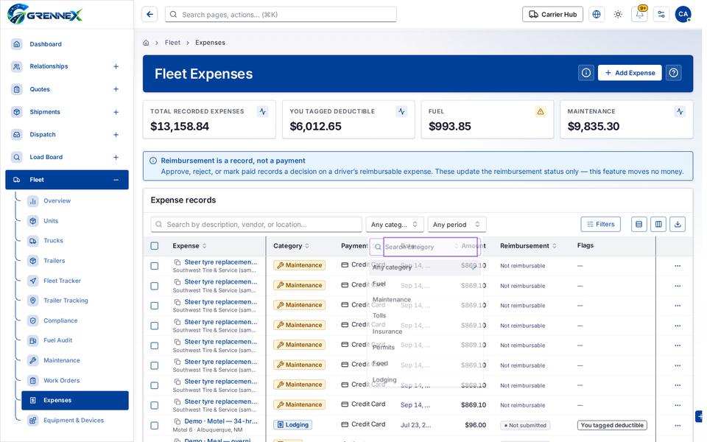The width and height of the screenshot is (707, 442).
Task: Click the download export icon
Action: click(x=678, y=224)
